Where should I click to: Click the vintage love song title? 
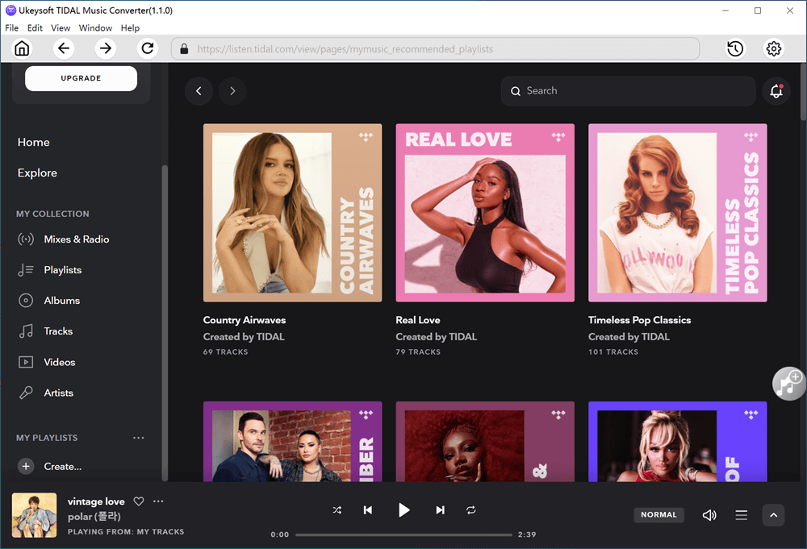click(x=96, y=501)
